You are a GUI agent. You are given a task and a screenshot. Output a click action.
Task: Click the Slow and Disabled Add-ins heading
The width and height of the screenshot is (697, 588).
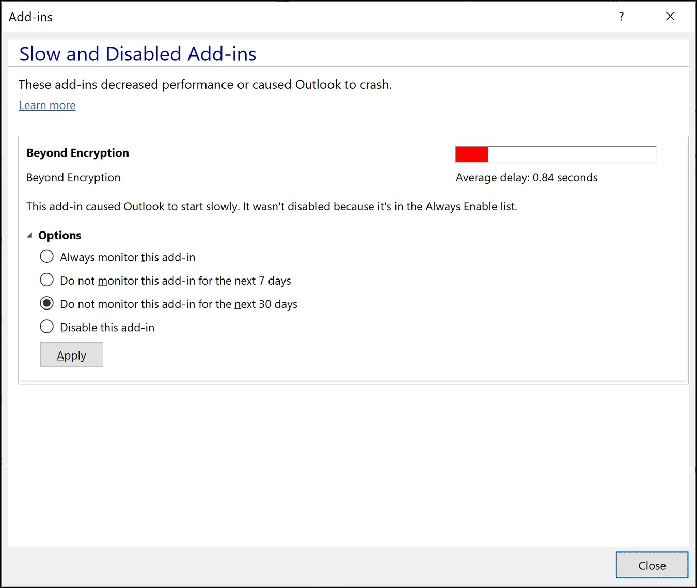pyautogui.click(x=137, y=53)
